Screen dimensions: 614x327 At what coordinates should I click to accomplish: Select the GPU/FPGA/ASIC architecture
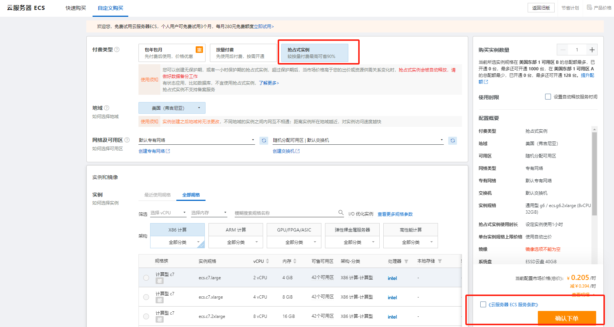[294, 230]
